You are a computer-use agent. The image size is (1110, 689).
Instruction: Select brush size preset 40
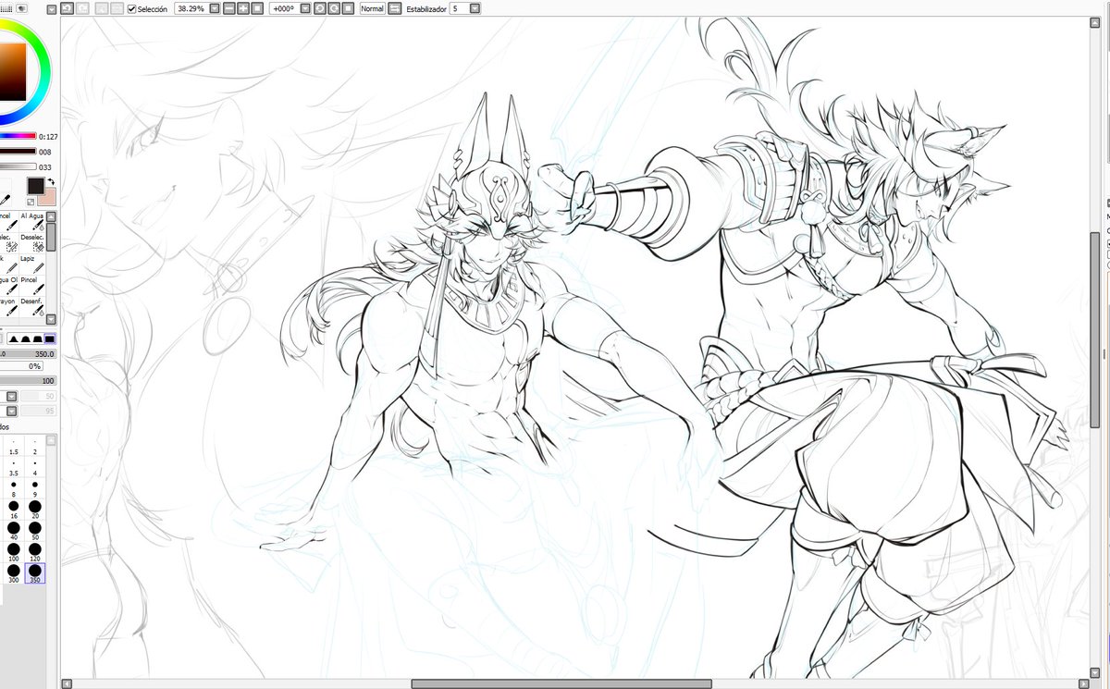click(x=13, y=531)
